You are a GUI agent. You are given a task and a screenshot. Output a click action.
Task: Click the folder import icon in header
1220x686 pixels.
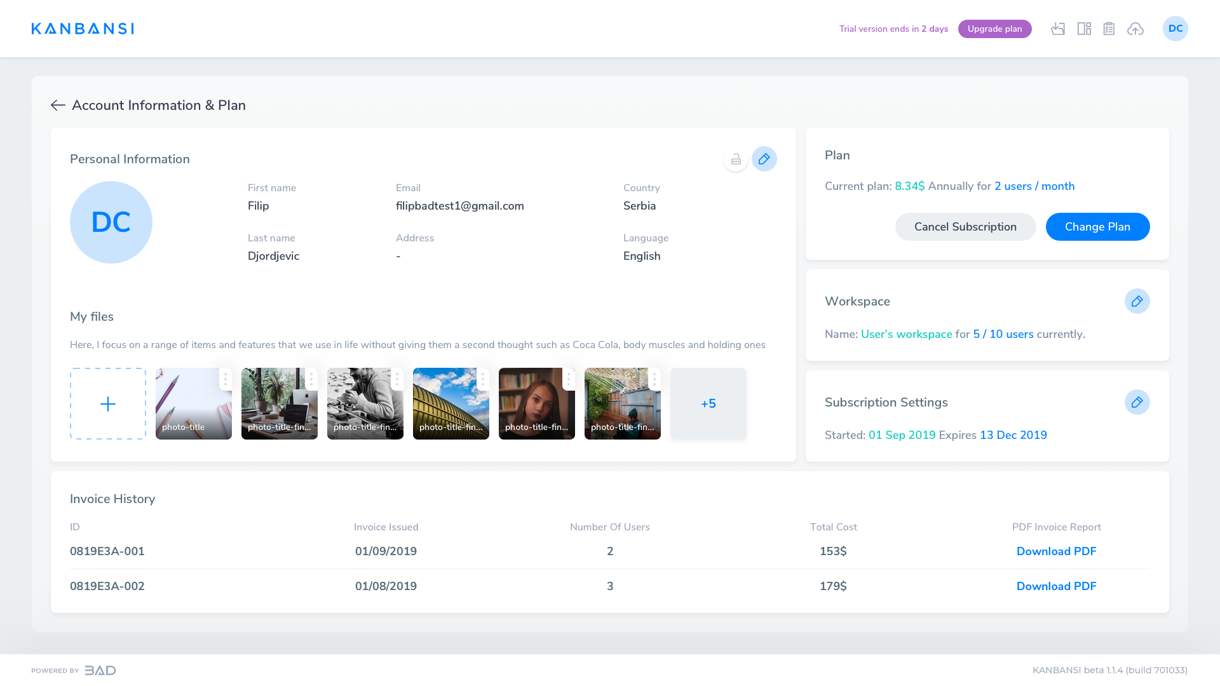1058,29
